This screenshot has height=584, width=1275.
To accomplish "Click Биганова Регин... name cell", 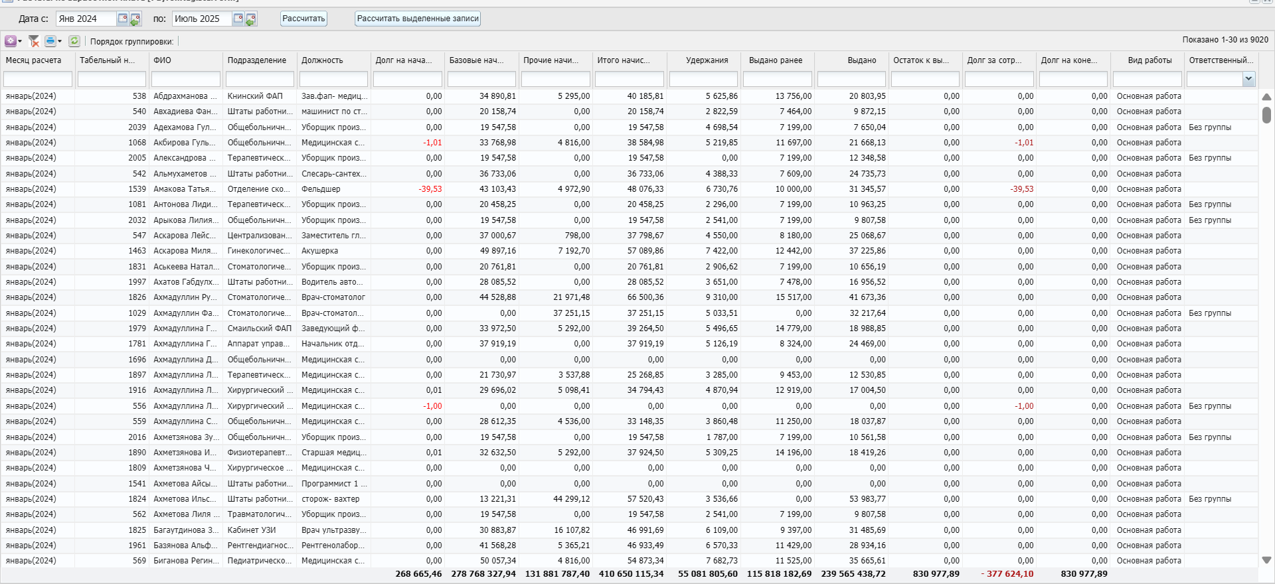I will [x=186, y=561].
